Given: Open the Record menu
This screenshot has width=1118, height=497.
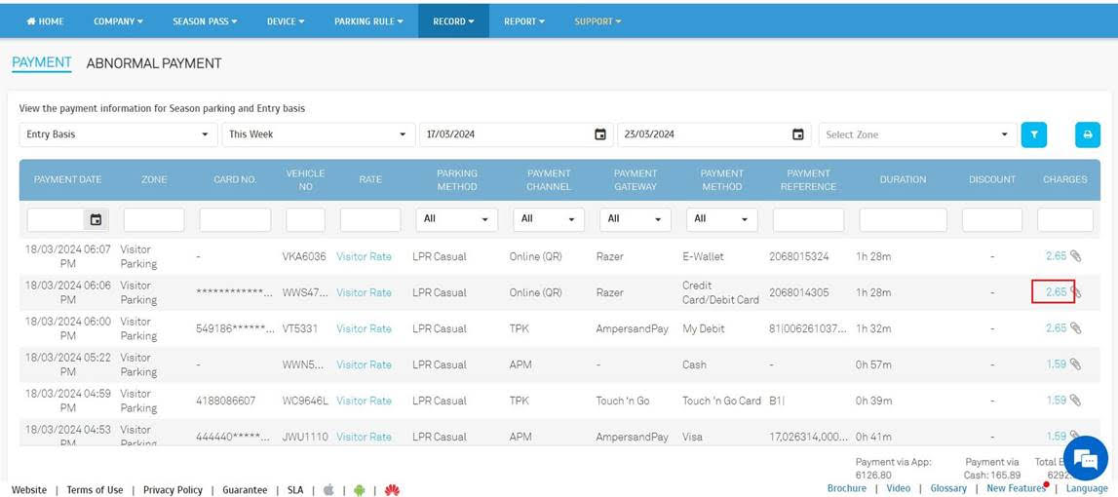Looking at the screenshot, I should [453, 21].
